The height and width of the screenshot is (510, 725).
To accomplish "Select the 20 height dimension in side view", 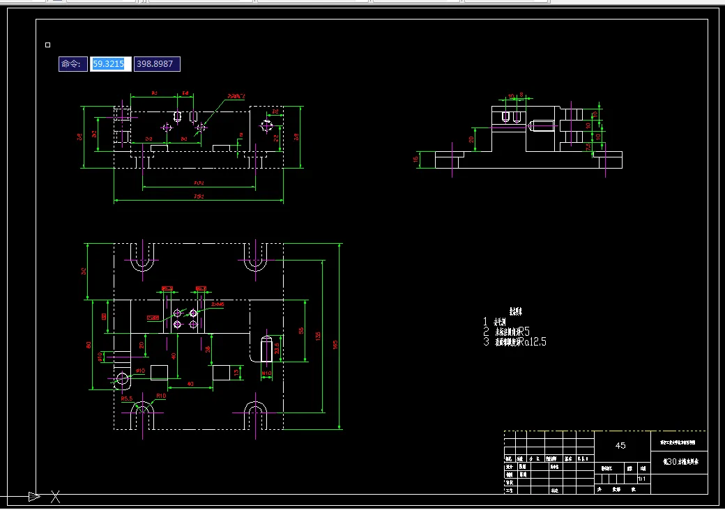I will (x=471, y=139).
